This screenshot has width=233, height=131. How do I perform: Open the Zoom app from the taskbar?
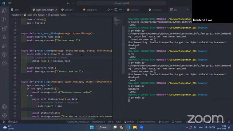(141, 127)
